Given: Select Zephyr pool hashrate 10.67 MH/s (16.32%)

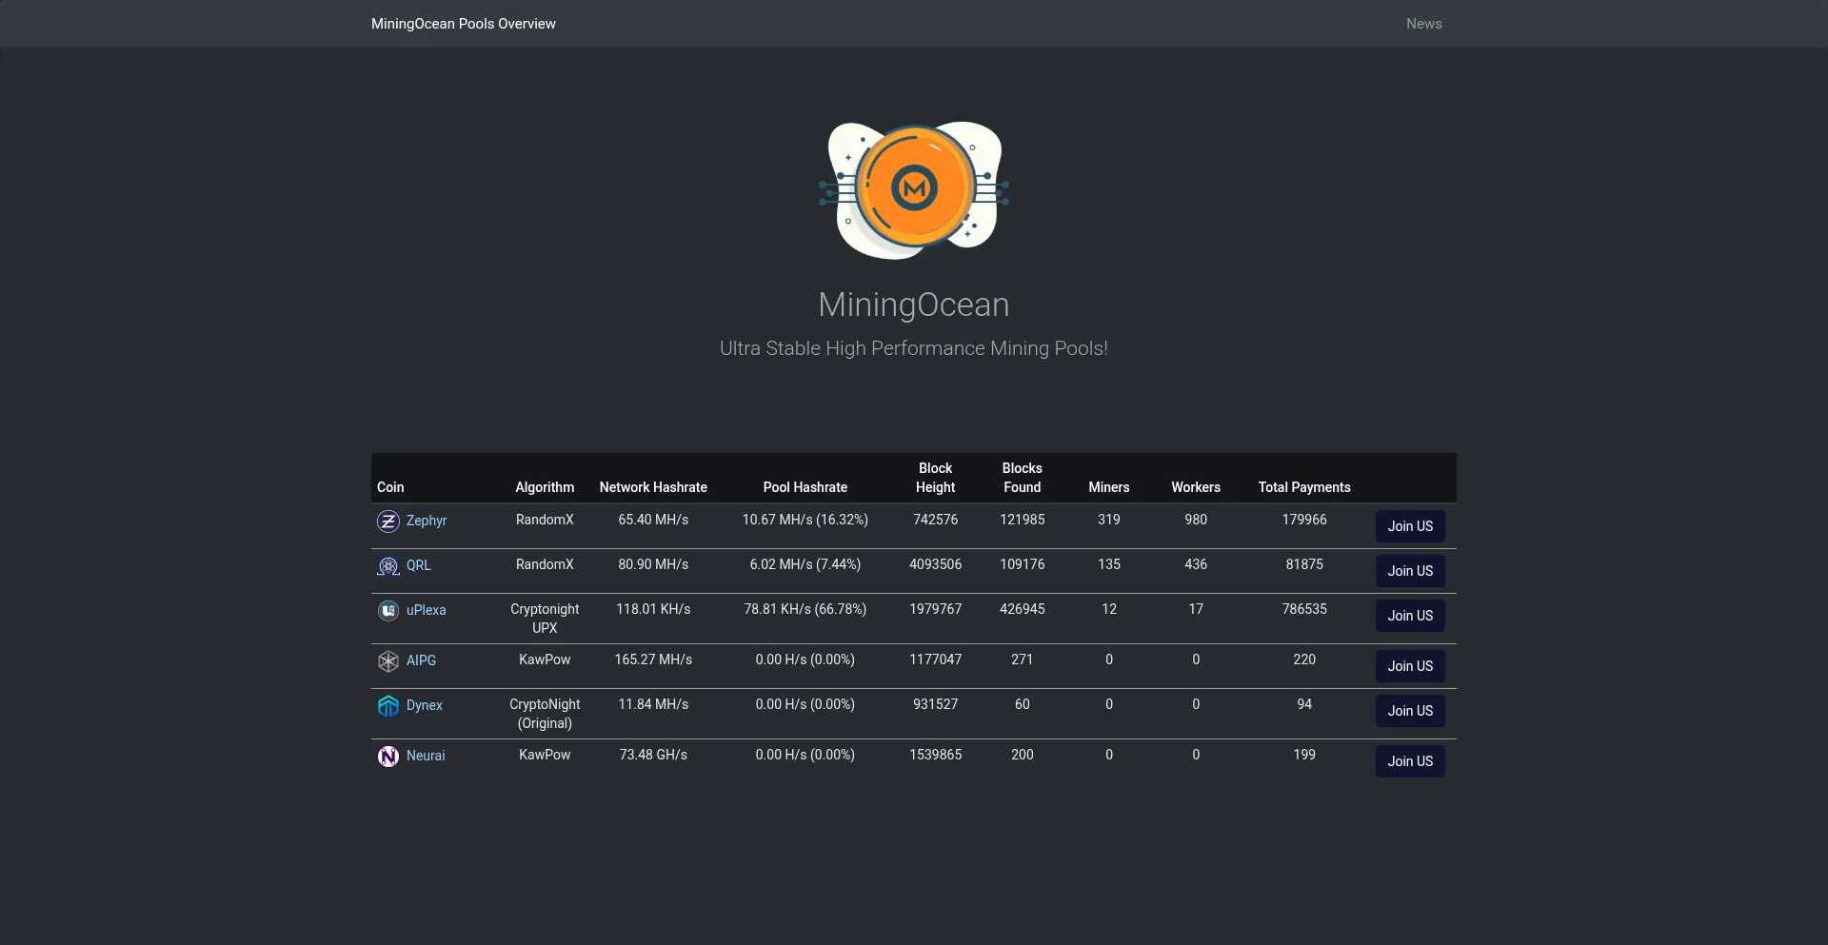Looking at the screenshot, I should click(x=805, y=520).
